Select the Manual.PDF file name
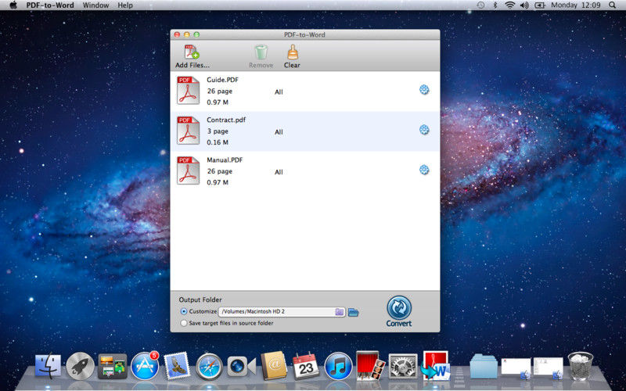Viewport: 626px width, 391px height. pos(225,160)
